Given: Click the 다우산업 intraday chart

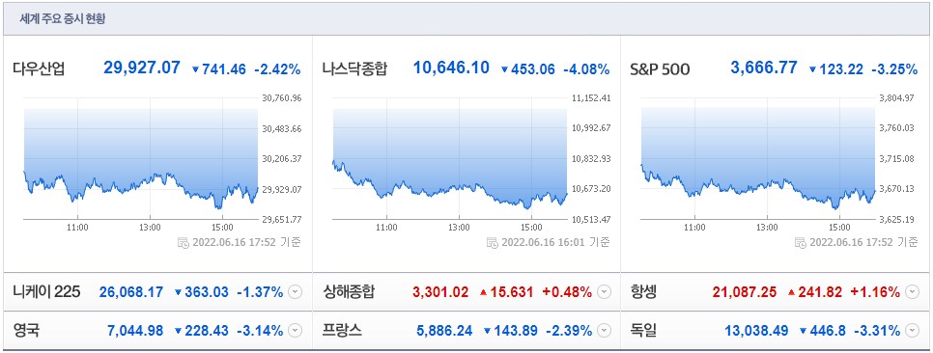Looking at the screenshot, I should pos(140,159).
